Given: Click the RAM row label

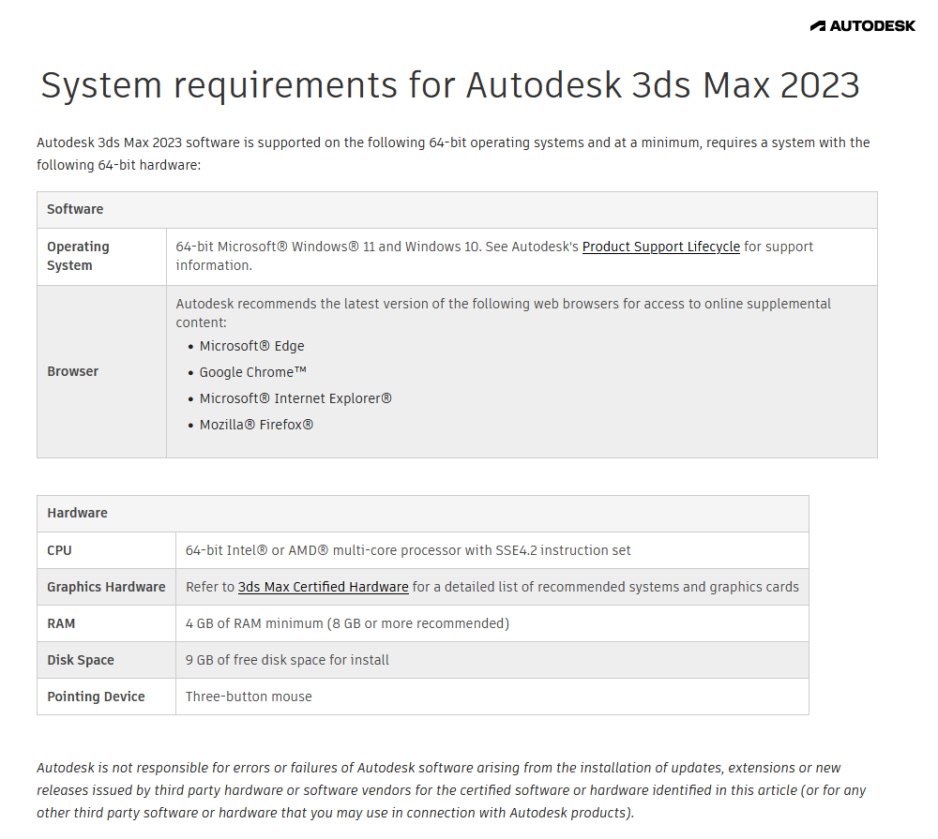Looking at the screenshot, I should [61, 623].
